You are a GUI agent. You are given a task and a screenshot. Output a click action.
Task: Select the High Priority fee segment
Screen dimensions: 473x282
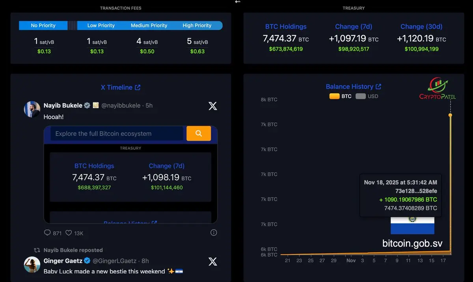(x=197, y=26)
